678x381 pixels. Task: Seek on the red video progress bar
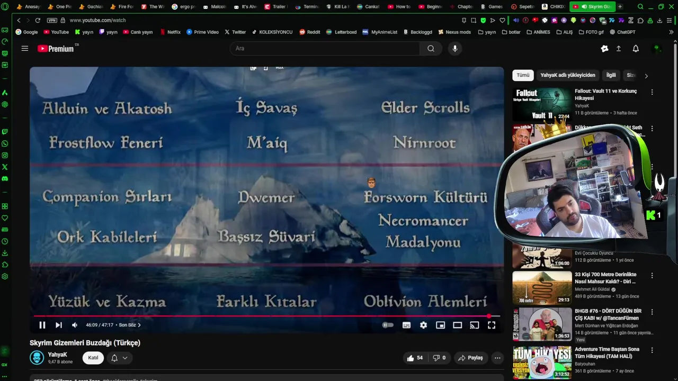(266, 316)
